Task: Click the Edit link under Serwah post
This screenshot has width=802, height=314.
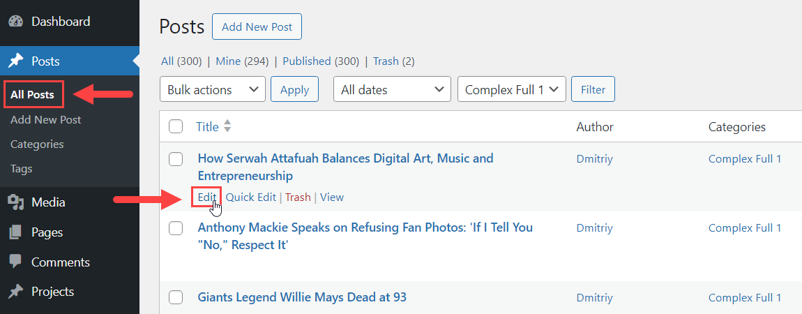Action: tap(207, 197)
